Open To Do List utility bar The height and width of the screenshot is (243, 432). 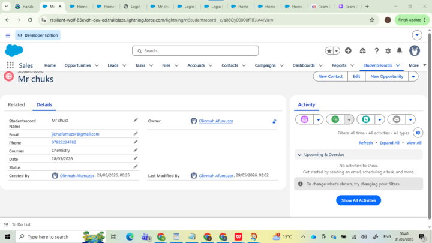(17, 224)
